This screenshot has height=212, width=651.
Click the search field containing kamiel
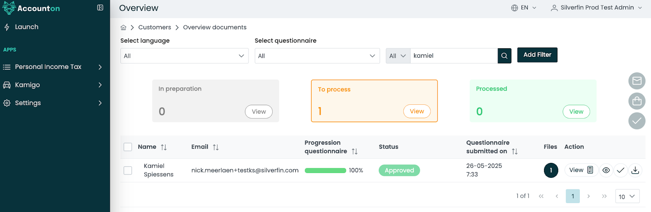453,56
